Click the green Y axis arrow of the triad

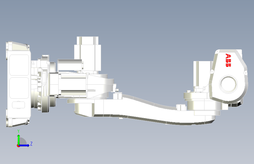[18, 139]
